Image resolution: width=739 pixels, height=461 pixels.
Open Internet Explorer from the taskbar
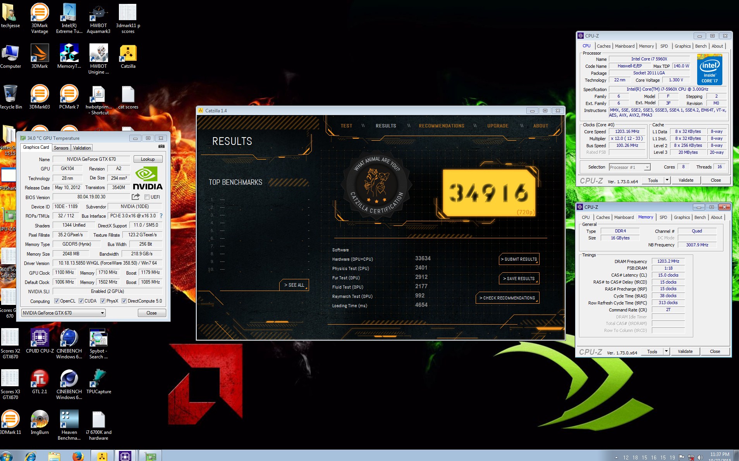[x=30, y=456]
